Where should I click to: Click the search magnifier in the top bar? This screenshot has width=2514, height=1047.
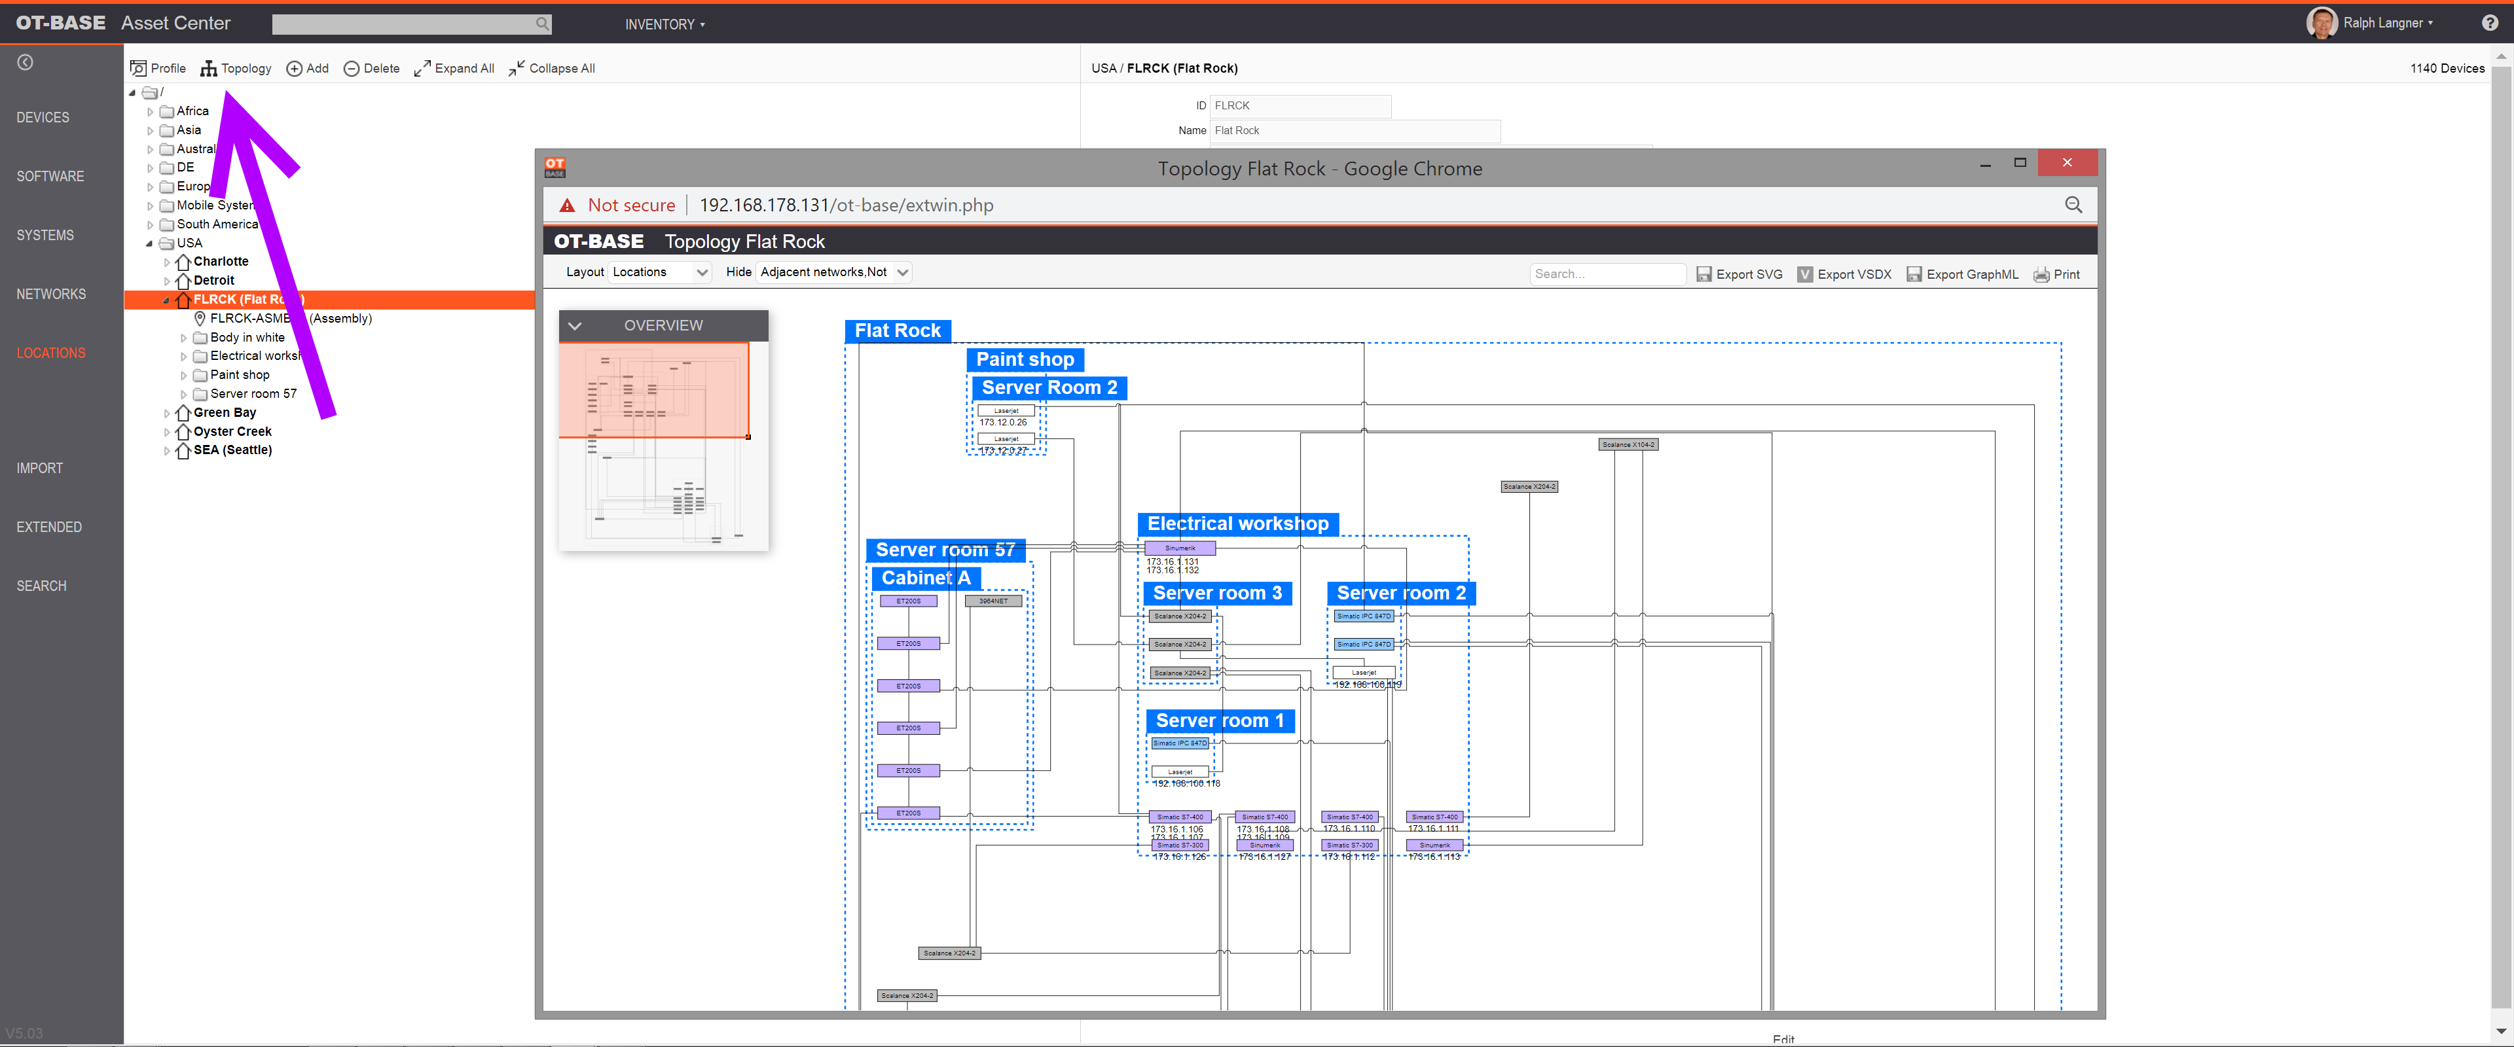[x=541, y=24]
